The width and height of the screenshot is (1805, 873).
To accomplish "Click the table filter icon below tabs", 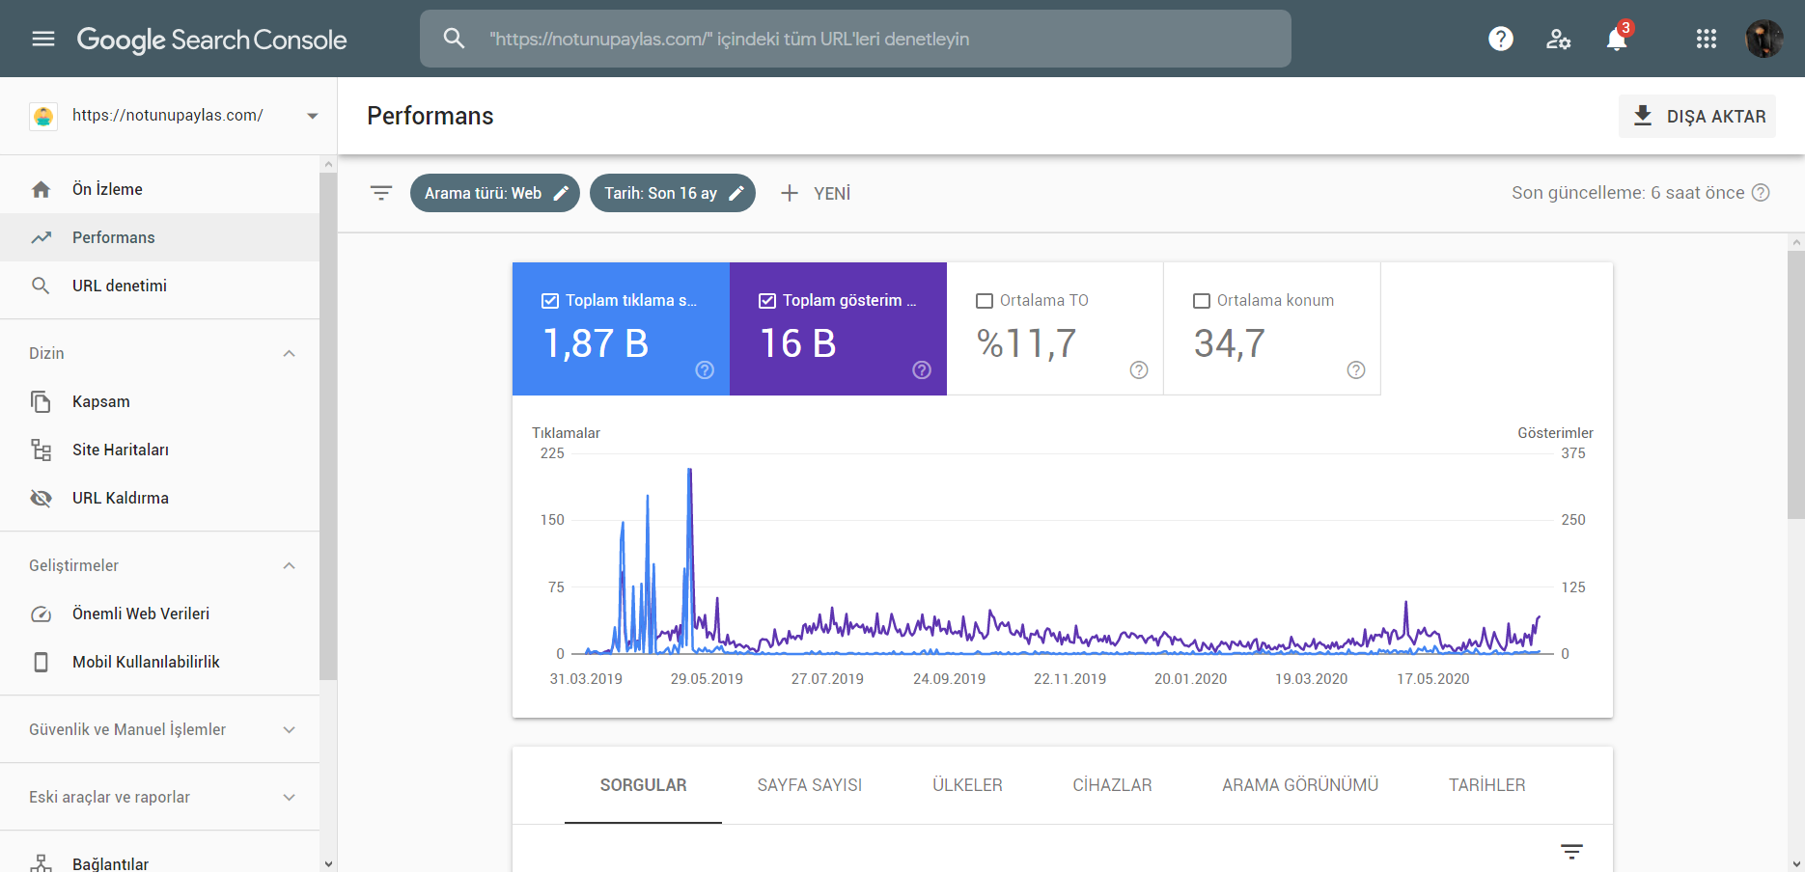I will 1571,851.
